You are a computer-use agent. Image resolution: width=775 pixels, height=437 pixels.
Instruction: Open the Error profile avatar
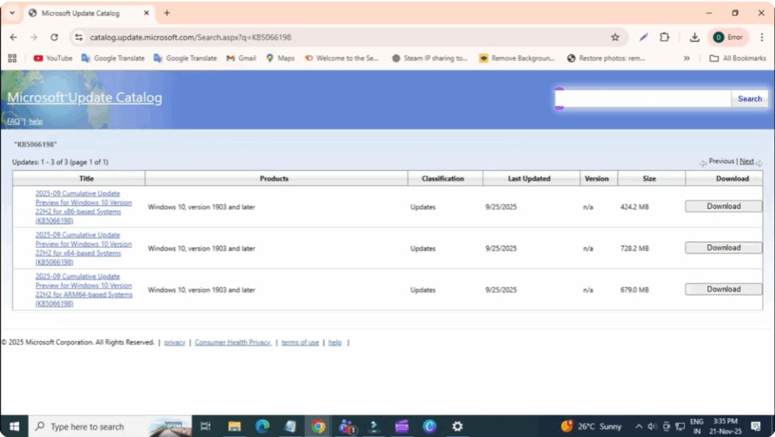tap(717, 36)
